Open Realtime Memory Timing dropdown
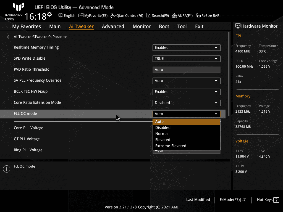Screen dimensions: 283x212 187,47
